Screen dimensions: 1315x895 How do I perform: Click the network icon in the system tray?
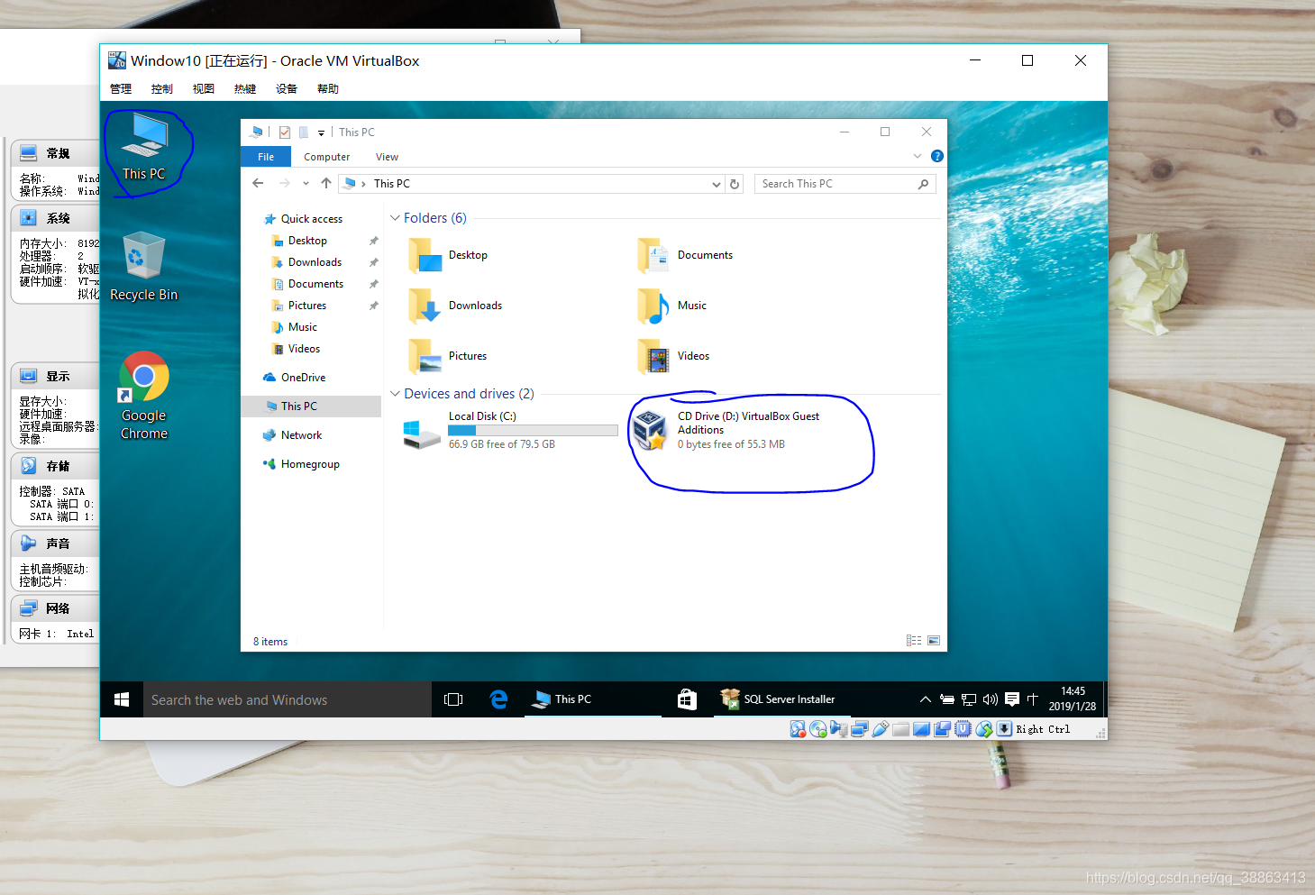pos(969,699)
